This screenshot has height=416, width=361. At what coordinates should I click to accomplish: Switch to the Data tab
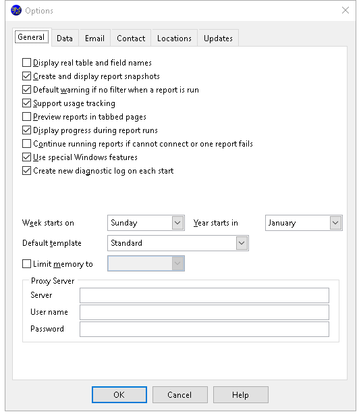(65, 38)
